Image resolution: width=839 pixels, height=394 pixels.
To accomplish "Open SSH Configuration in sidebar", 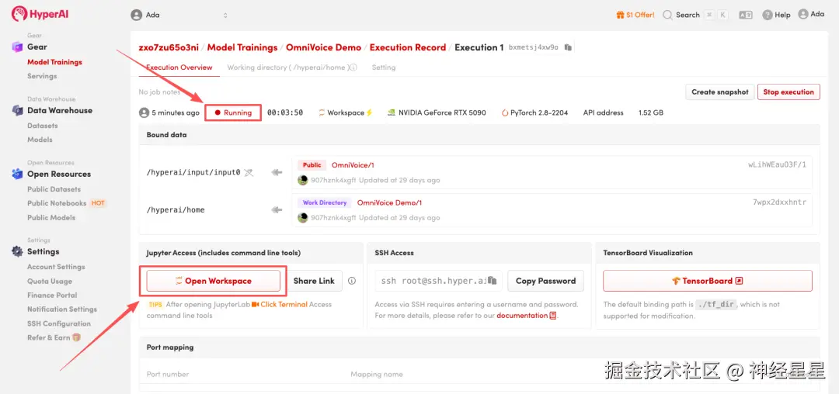I will (x=59, y=323).
